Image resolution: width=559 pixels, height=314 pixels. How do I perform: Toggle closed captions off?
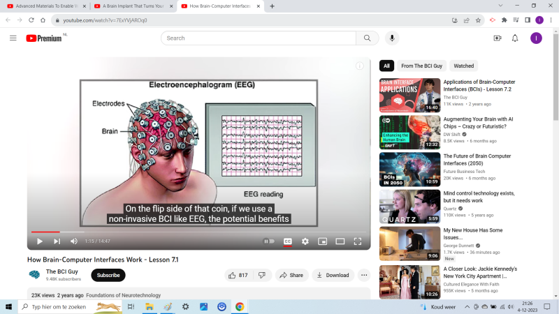(287, 241)
